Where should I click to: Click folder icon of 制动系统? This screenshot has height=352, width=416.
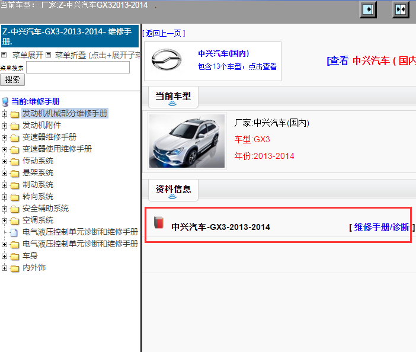[x=15, y=185]
